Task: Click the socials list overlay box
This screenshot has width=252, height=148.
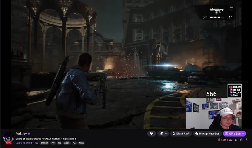Action: 235,91
